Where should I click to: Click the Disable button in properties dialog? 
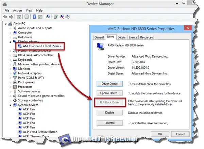[x=109, y=112]
